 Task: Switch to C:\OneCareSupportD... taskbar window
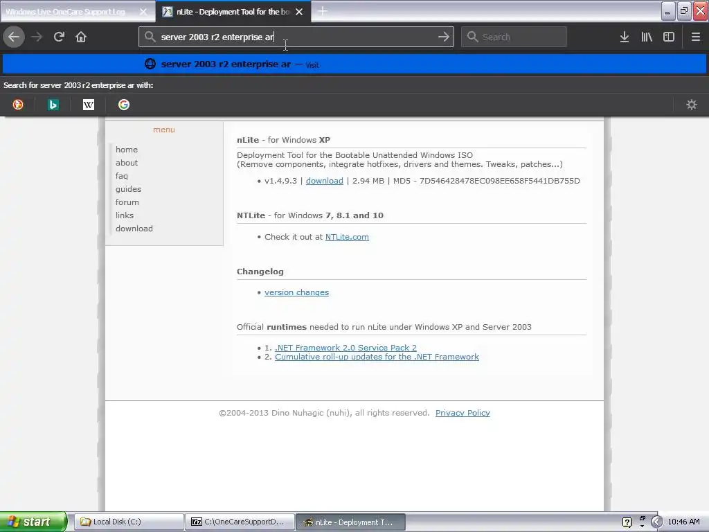[x=240, y=522]
